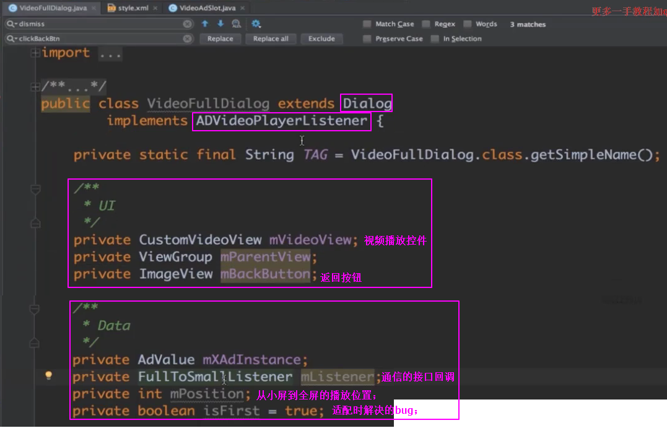Clear the 'clickBackBtn' replace field
Viewport: 667px width, 428px height.
pyautogui.click(x=187, y=38)
